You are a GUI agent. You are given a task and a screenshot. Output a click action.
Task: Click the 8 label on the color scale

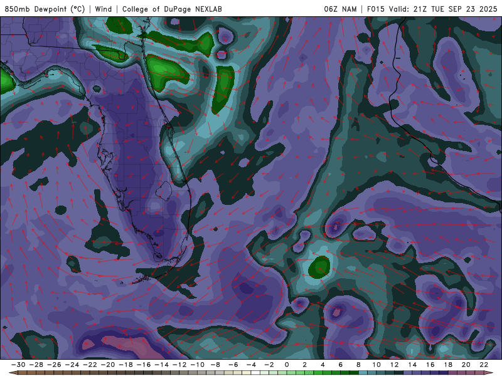tap(358, 365)
